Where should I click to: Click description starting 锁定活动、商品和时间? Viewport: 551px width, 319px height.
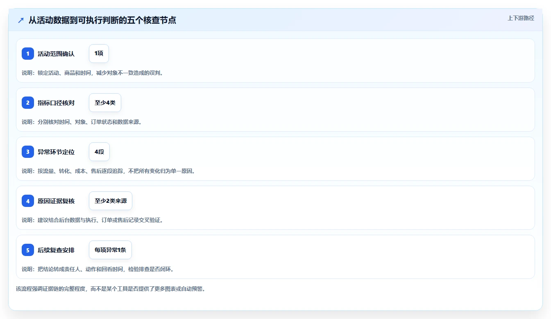click(92, 73)
